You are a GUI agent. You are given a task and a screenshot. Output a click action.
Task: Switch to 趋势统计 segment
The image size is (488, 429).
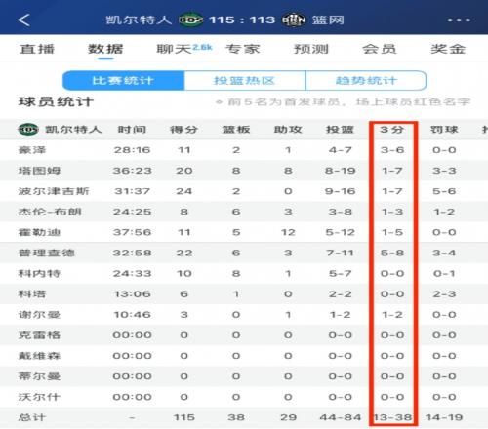click(x=366, y=80)
